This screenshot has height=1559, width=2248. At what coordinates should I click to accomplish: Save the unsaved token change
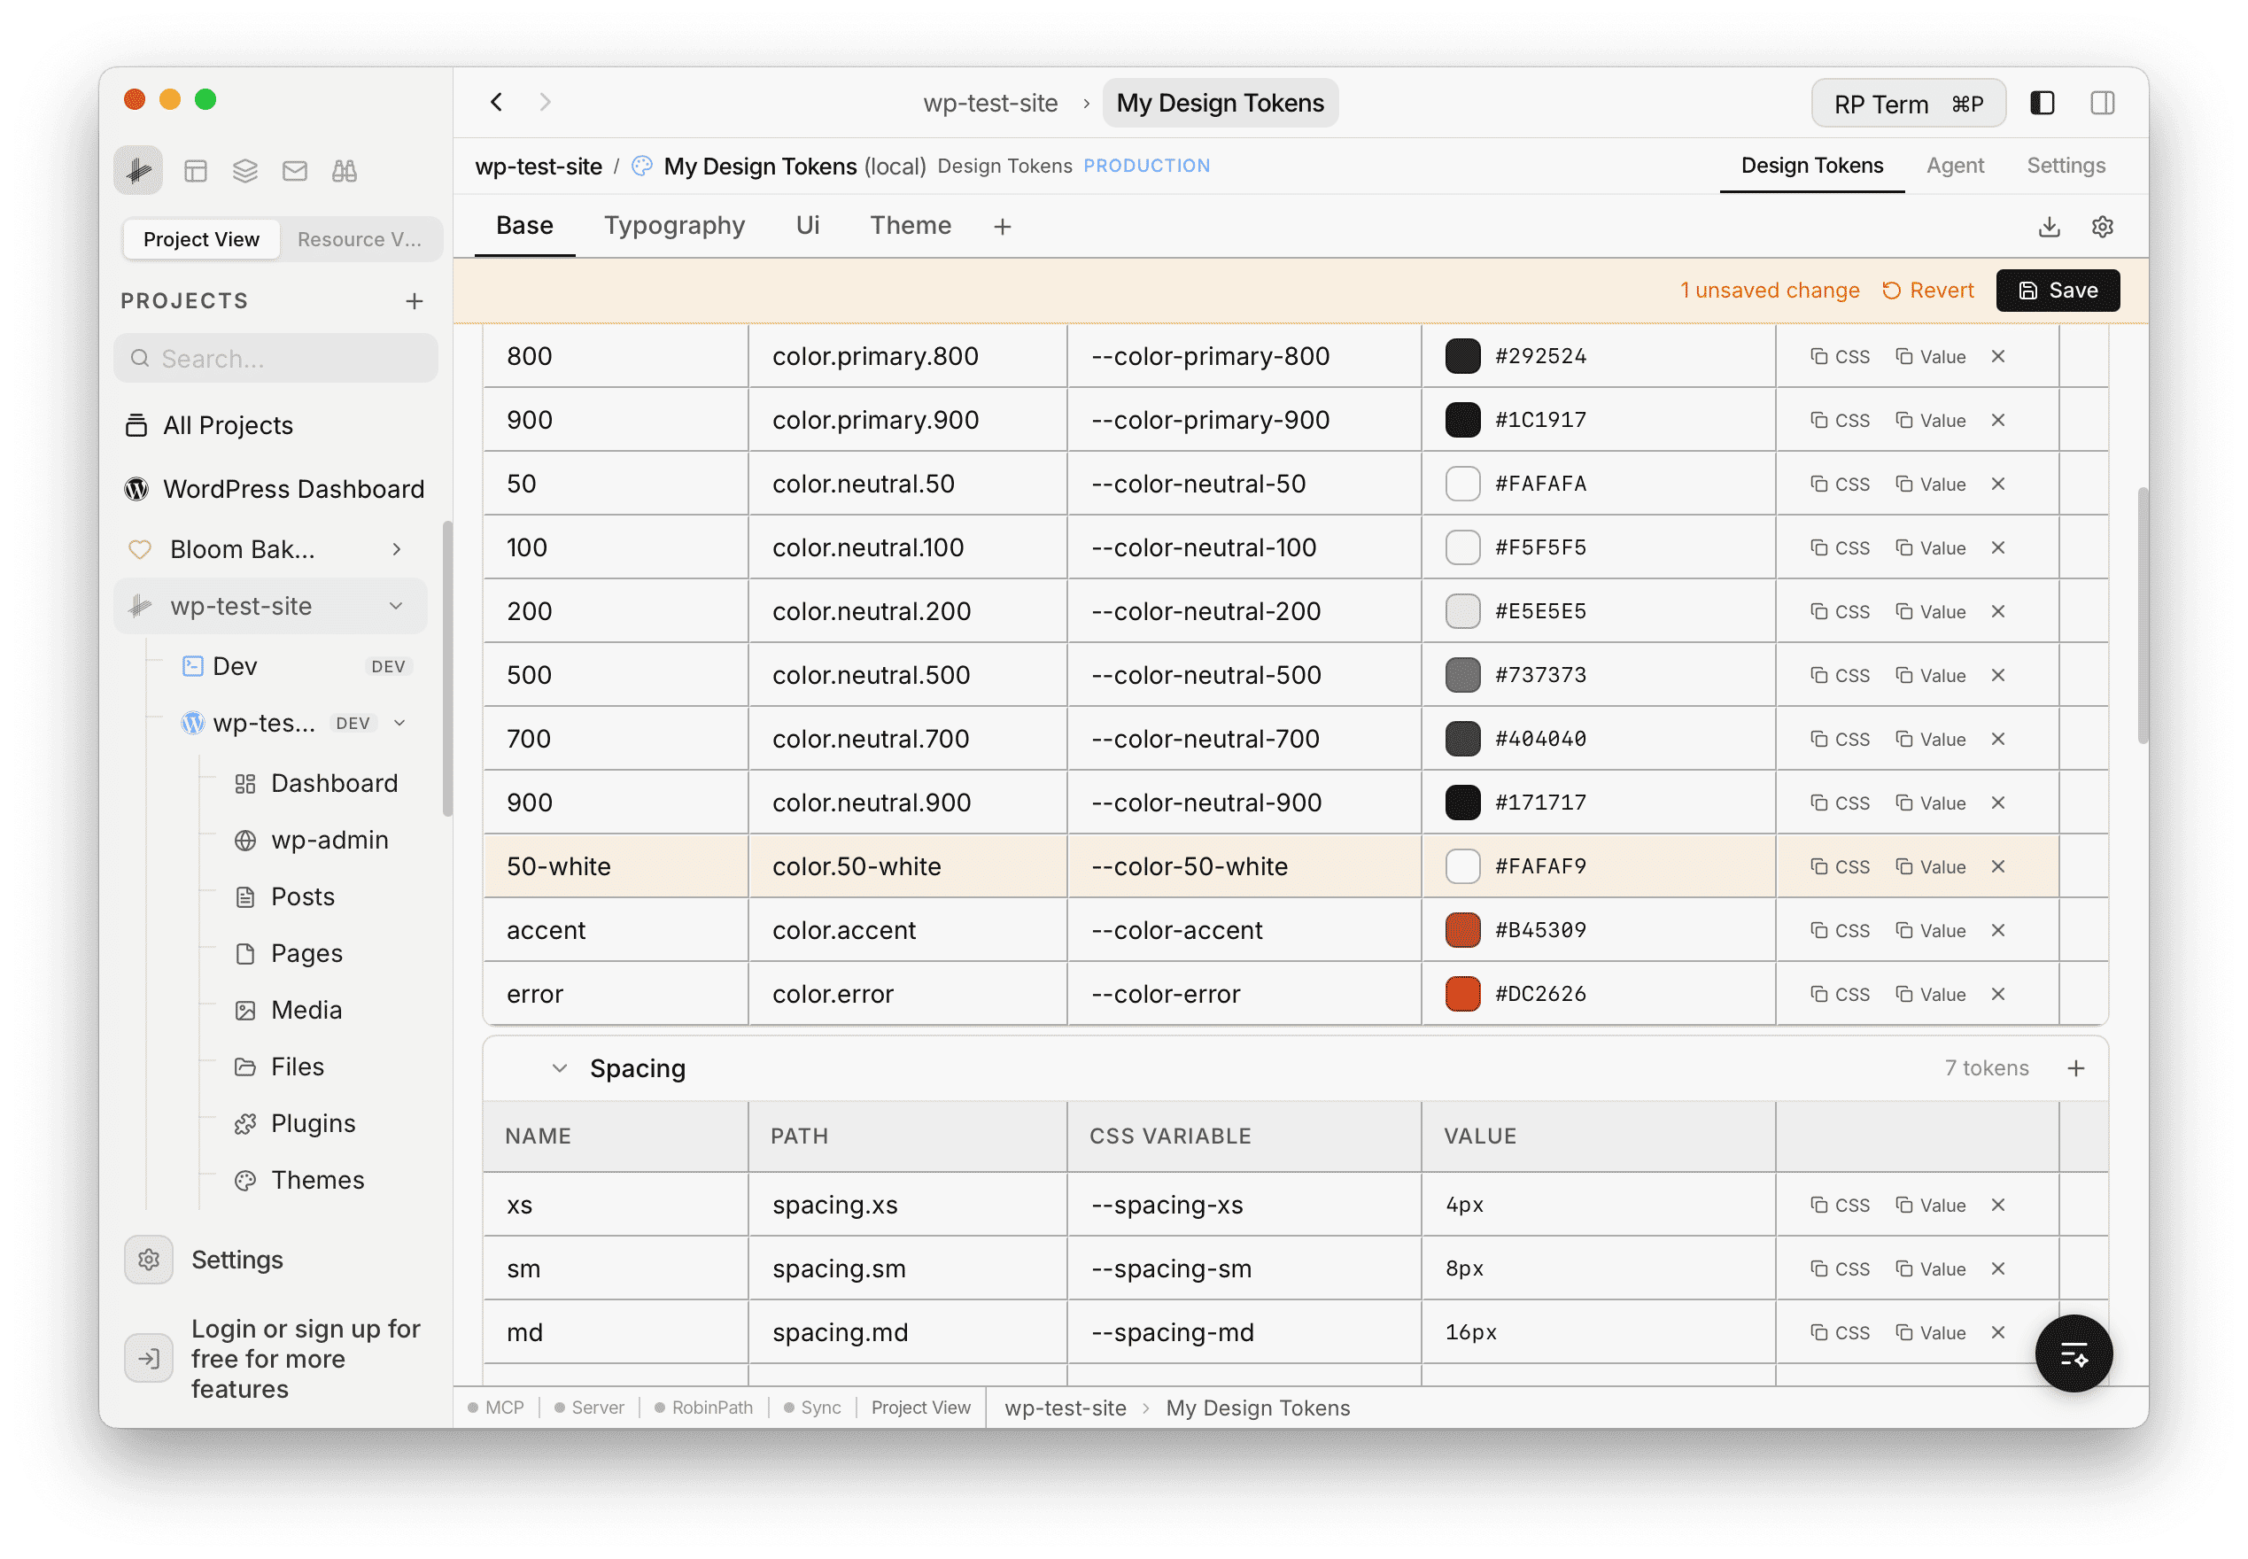[2058, 291]
